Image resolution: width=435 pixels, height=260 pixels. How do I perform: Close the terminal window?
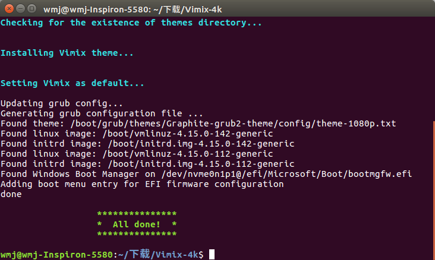(x=9, y=9)
